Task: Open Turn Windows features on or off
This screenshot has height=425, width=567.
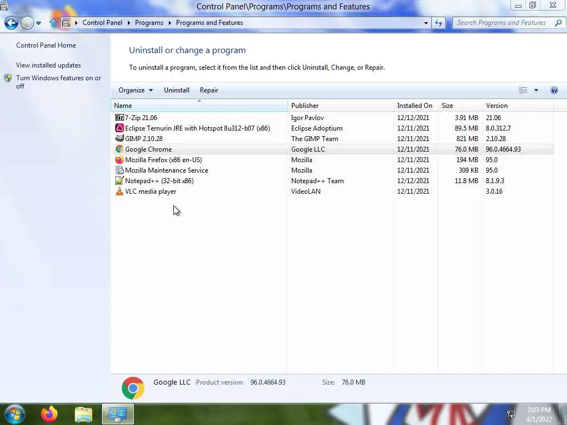Action: [x=59, y=82]
